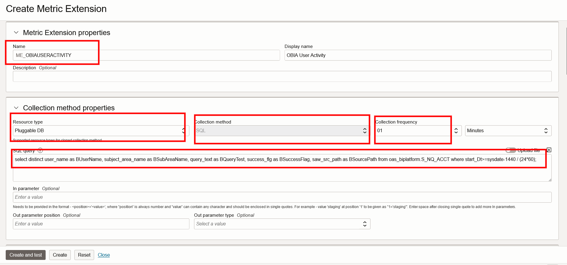
Task: Click the Create Metric Extension heading
Action: (56, 9)
